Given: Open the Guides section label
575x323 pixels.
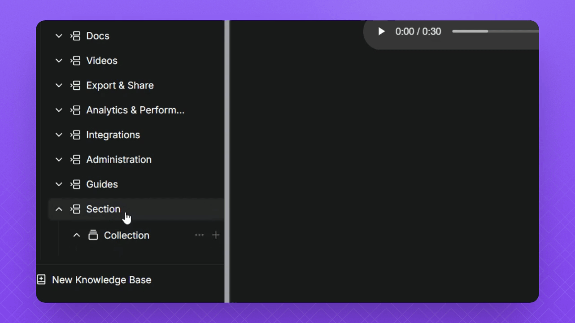Looking at the screenshot, I should point(102,184).
